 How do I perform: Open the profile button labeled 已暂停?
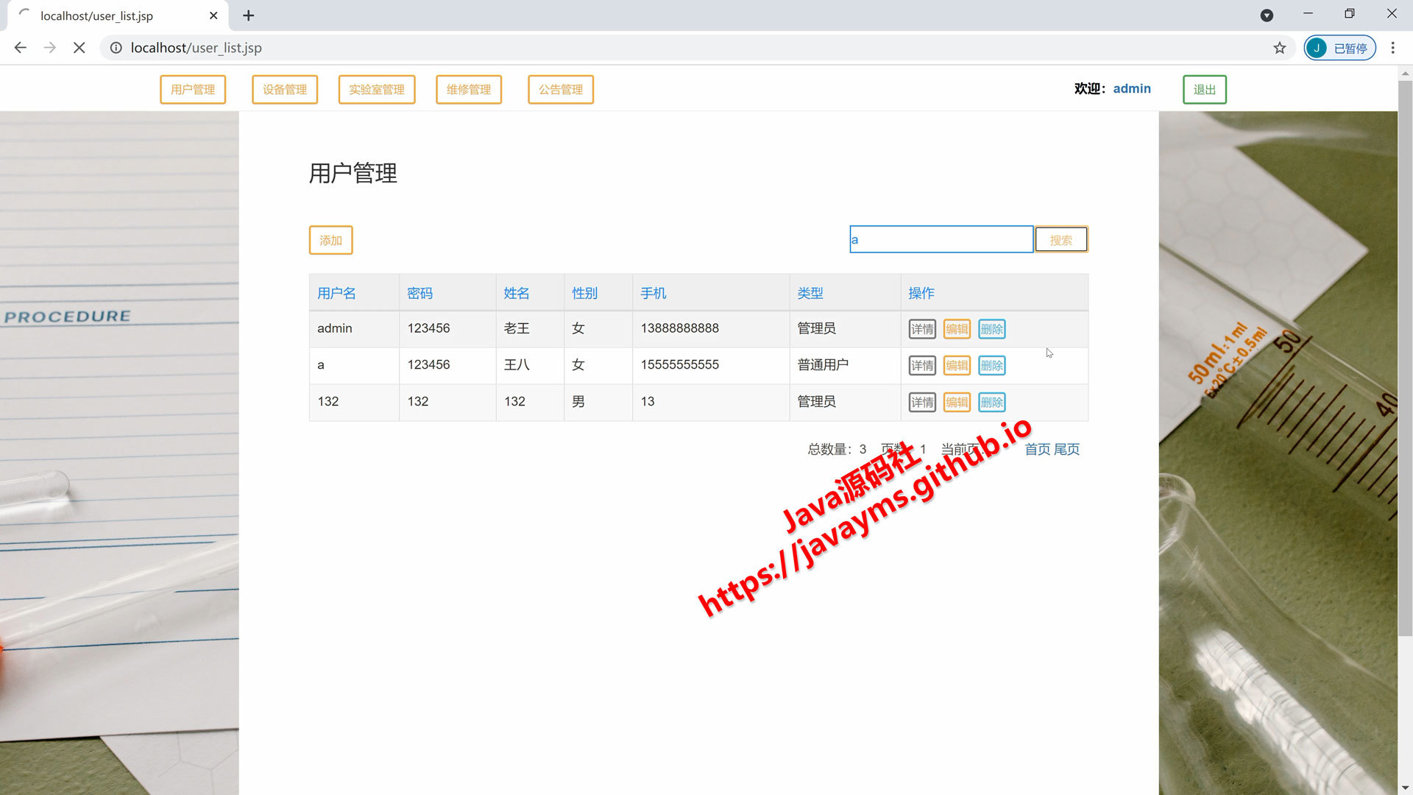tap(1339, 48)
